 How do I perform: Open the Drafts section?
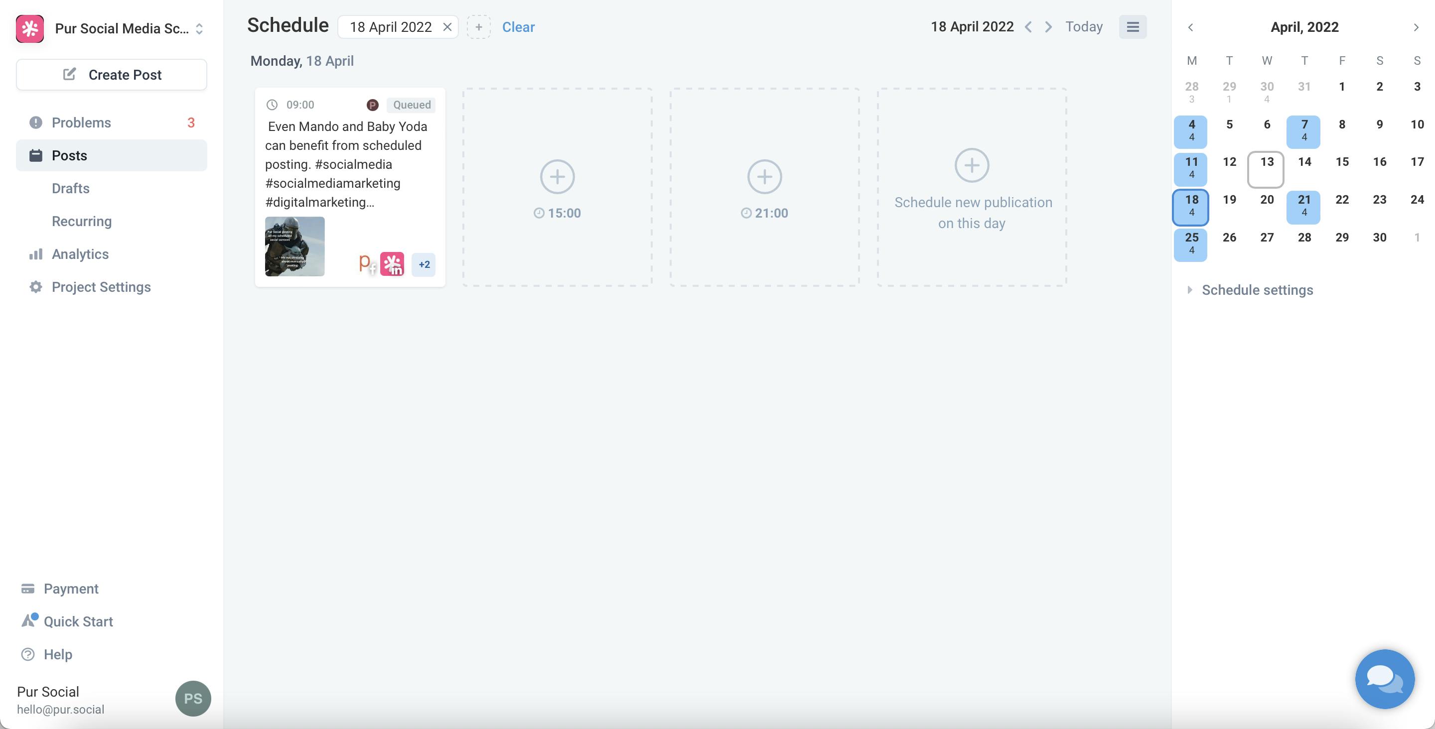click(x=71, y=188)
